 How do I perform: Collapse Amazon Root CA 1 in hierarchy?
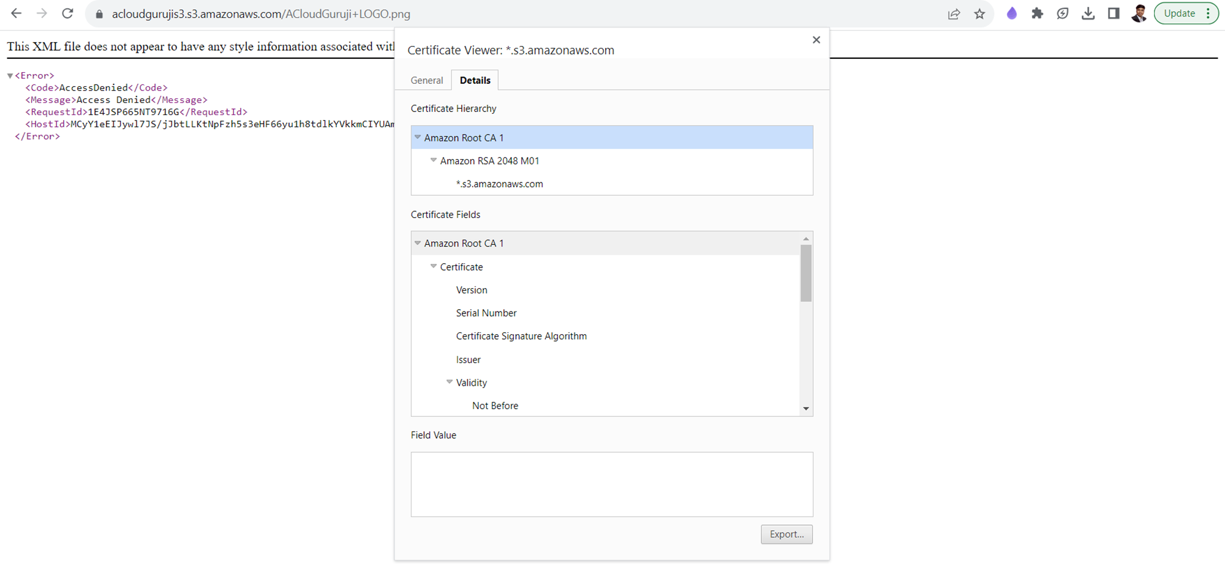click(x=418, y=138)
